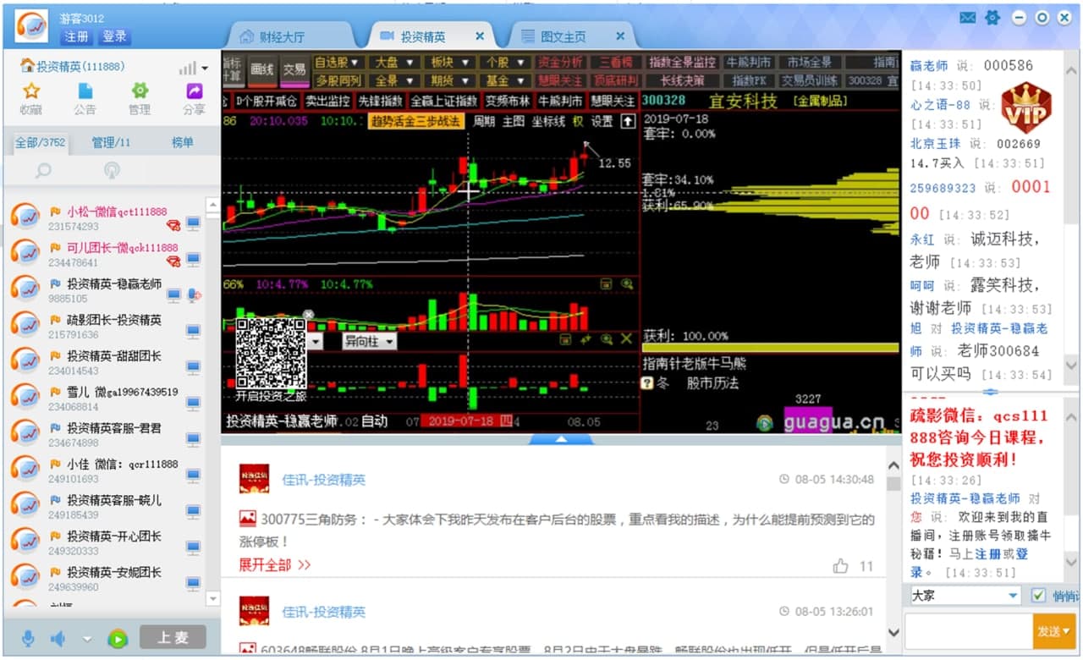Open the 板块 dropdown menu
Screen dimensions: 1083x660
pyautogui.click(x=450, y=63)
